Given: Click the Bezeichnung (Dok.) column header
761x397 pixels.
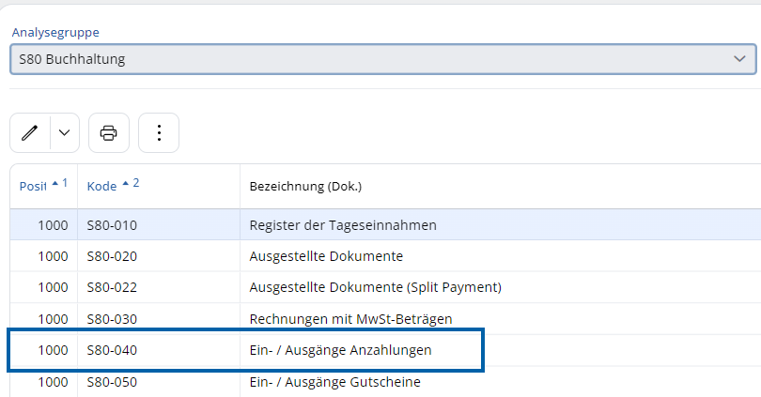Looking at the screenshot, I should 305,187.
